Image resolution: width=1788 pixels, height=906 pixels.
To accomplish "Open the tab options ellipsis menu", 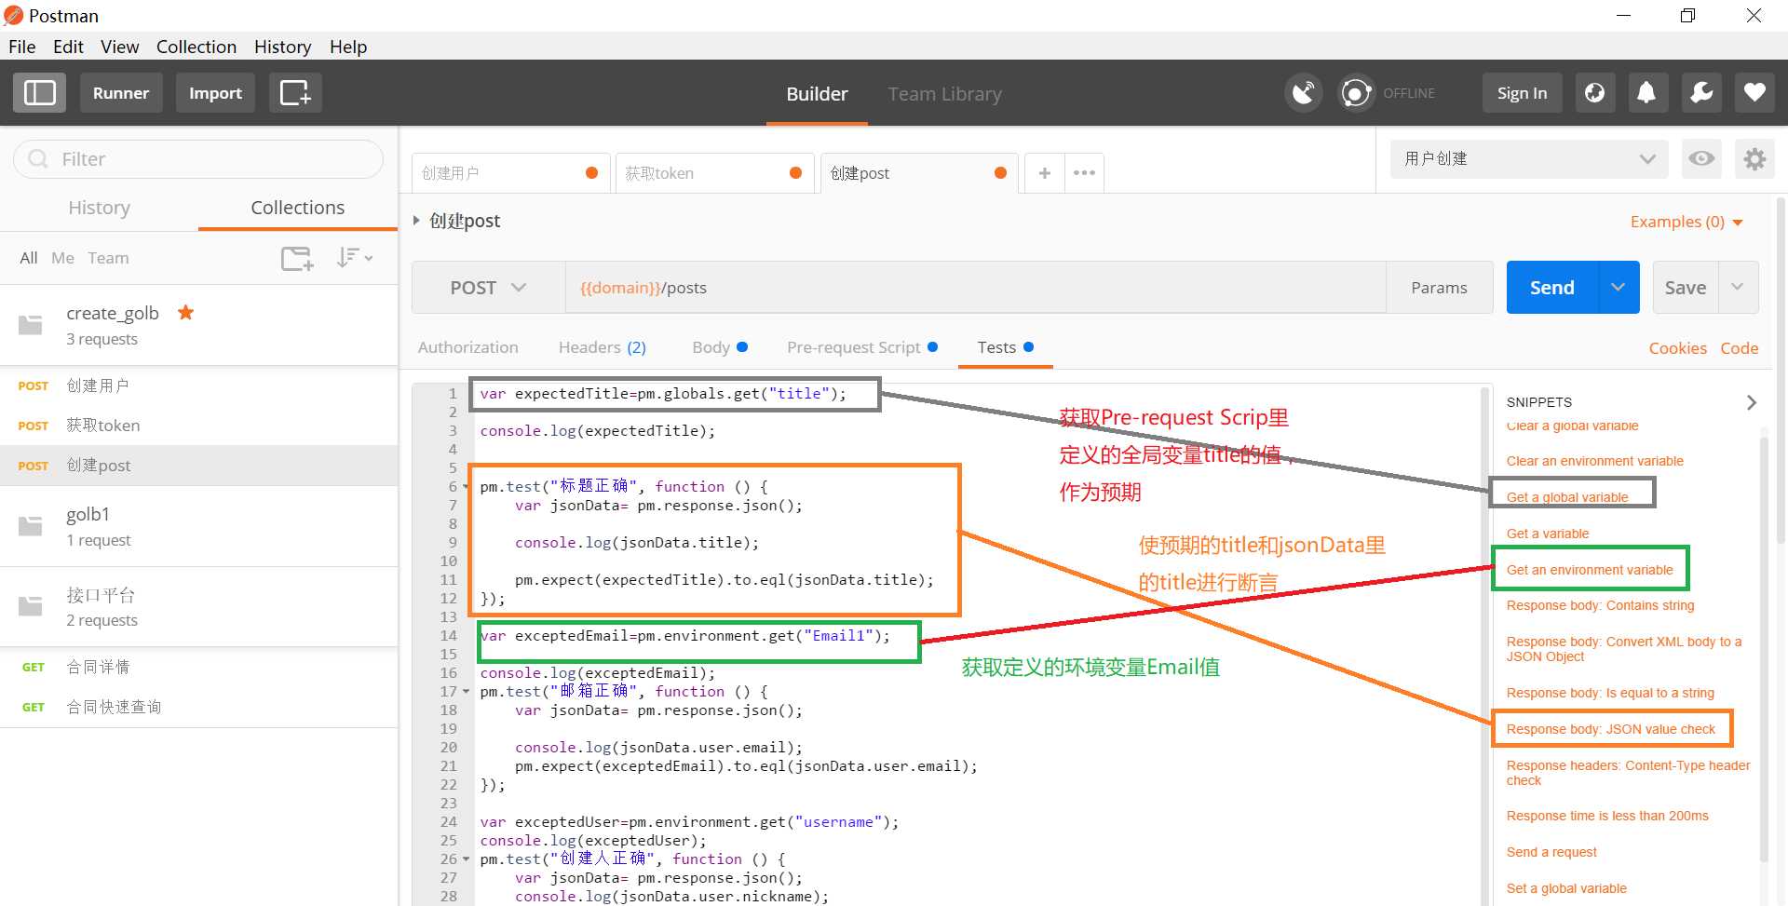I will 1084,173.
